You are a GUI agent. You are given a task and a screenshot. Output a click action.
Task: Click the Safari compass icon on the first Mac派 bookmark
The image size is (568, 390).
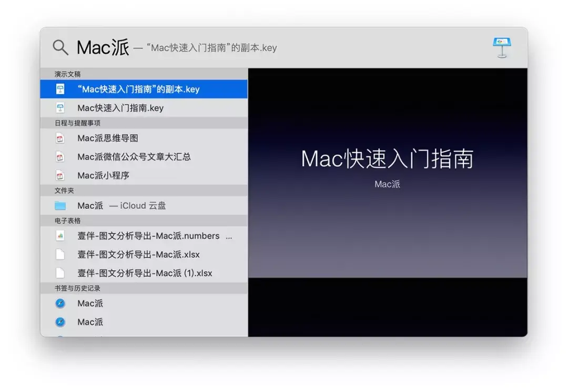pyautogui.click(x=59, y=303)
